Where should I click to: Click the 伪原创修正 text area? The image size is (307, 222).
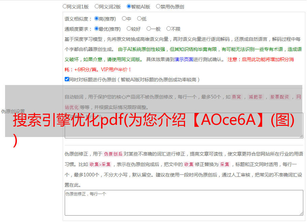[x=184, y=203]
